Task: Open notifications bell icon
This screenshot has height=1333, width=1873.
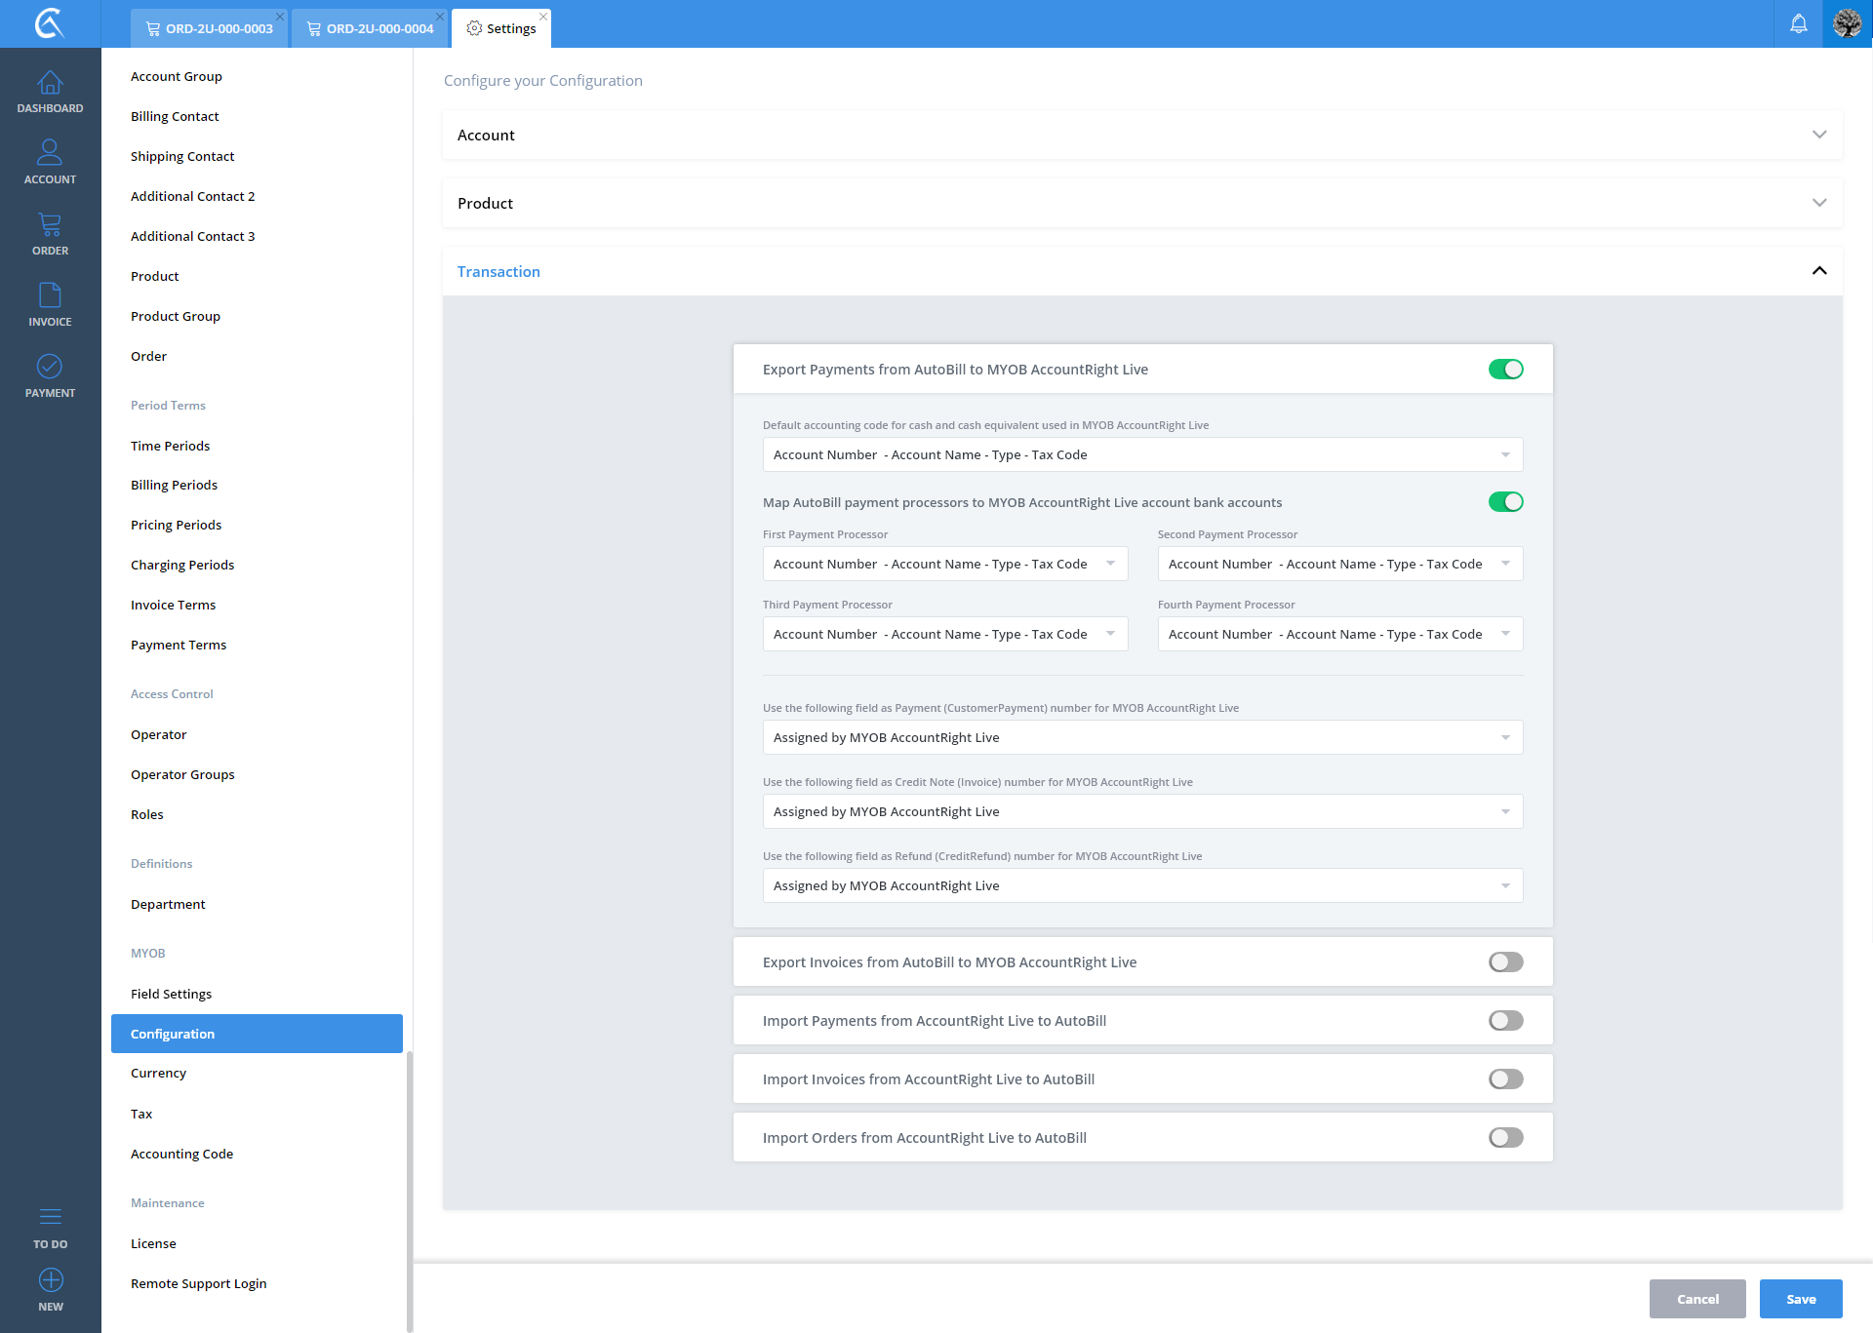Action: point(1798,23)
